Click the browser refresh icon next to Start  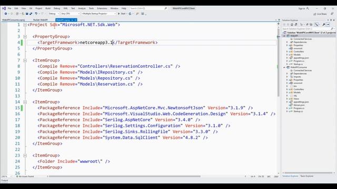tap(130, 14)
